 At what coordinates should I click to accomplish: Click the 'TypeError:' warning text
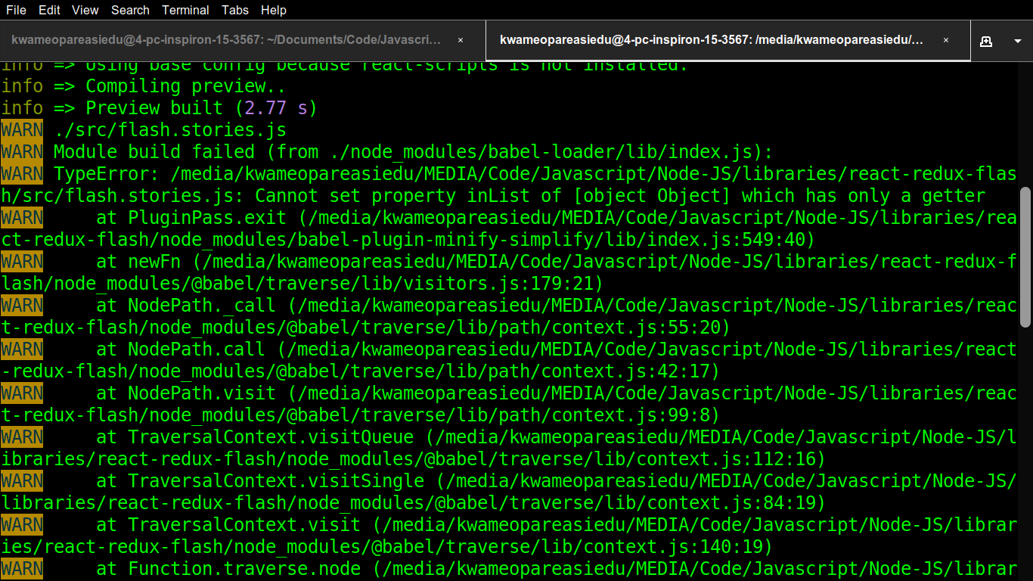click(x=106, y=173)
